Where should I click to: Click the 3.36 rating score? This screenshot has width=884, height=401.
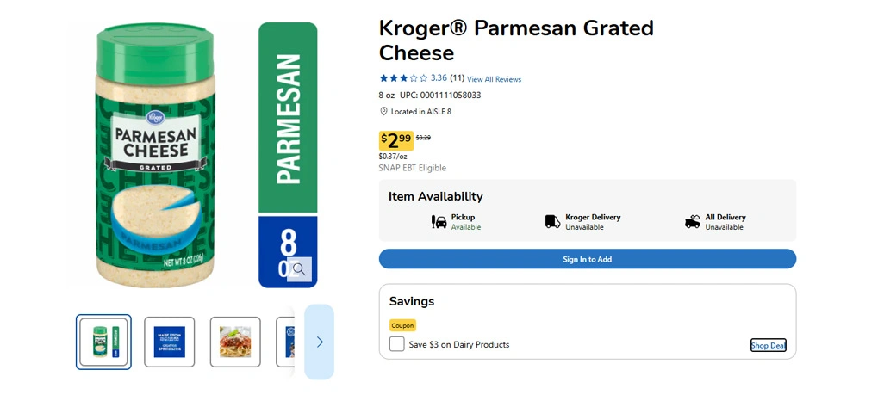tap(439, 78)
